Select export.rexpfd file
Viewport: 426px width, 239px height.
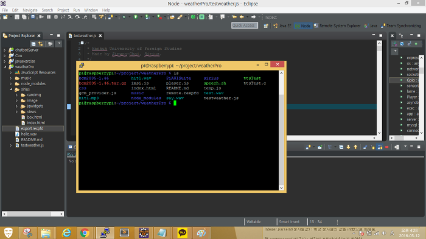point(32,128)
